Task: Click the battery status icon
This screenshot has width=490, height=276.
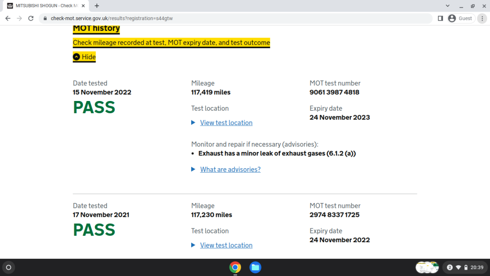Action: [x=466, y=268]
